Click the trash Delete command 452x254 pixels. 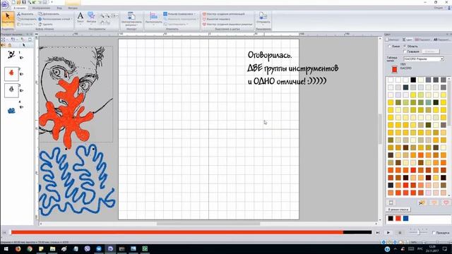[45, 24]
